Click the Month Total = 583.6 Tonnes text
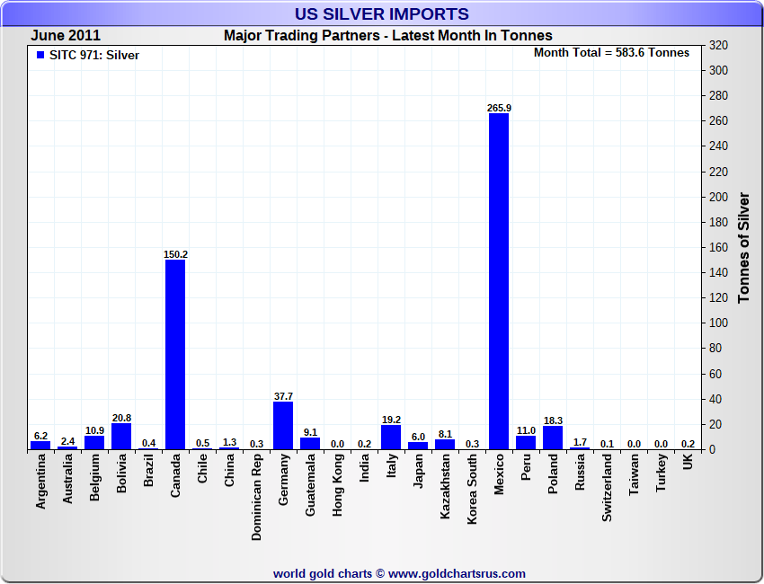The image size is (764, 584). [x=611, y=53]
